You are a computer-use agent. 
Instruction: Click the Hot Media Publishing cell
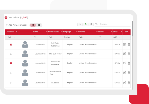pos(55,44)
